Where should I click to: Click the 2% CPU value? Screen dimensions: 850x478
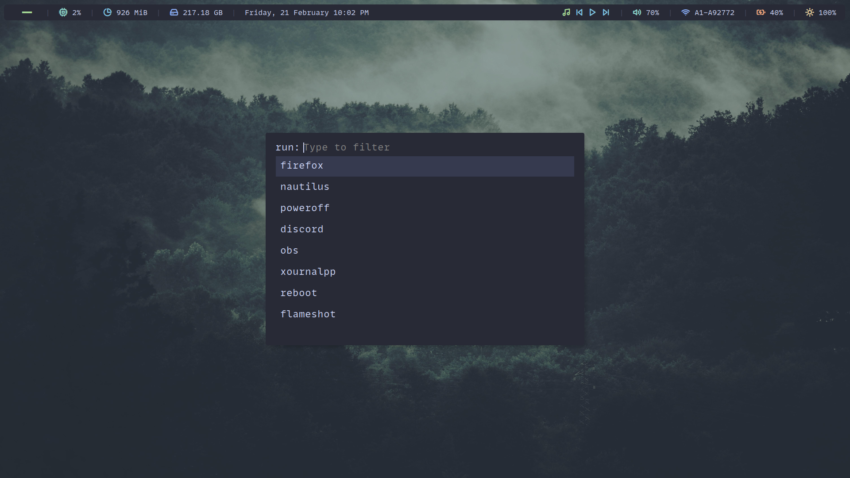(77, 13)
